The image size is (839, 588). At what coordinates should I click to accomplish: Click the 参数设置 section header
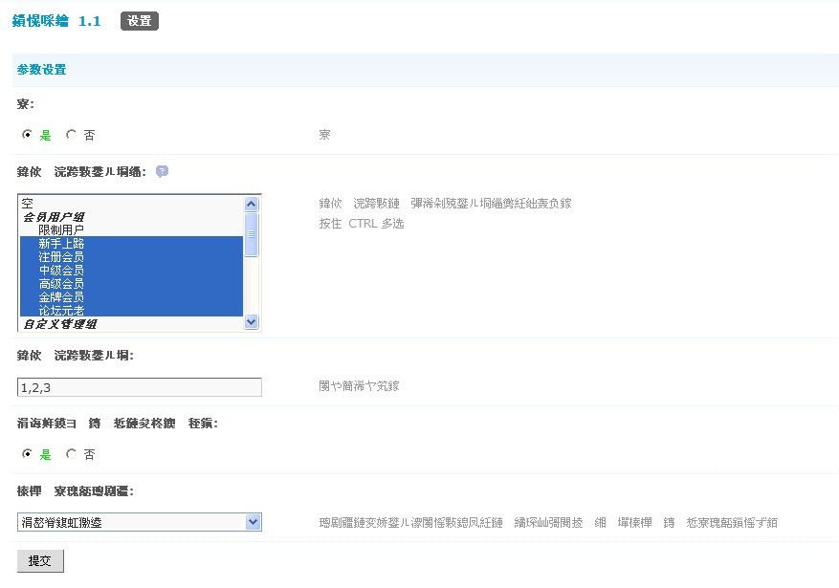(x=41, y=70)
